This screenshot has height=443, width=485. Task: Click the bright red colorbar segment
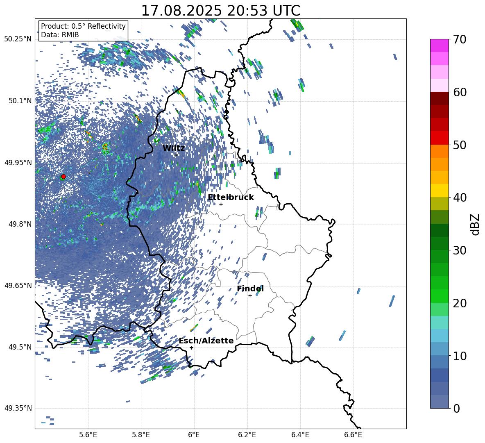tap(439, 138)
